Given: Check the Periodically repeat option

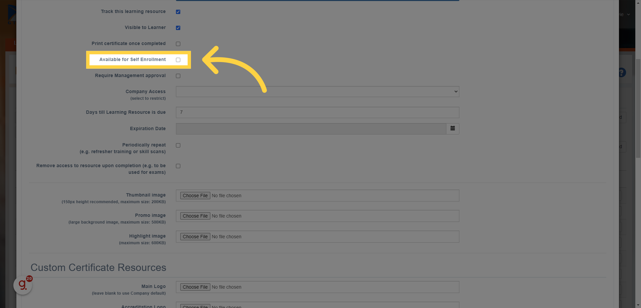Looking at the screenshot, I should tap(178, 145).
